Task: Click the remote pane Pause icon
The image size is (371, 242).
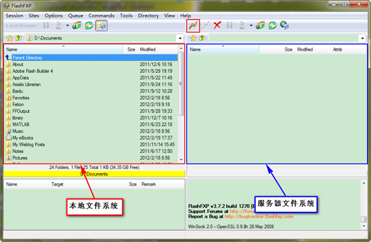Action: click(x=229, y=25)
